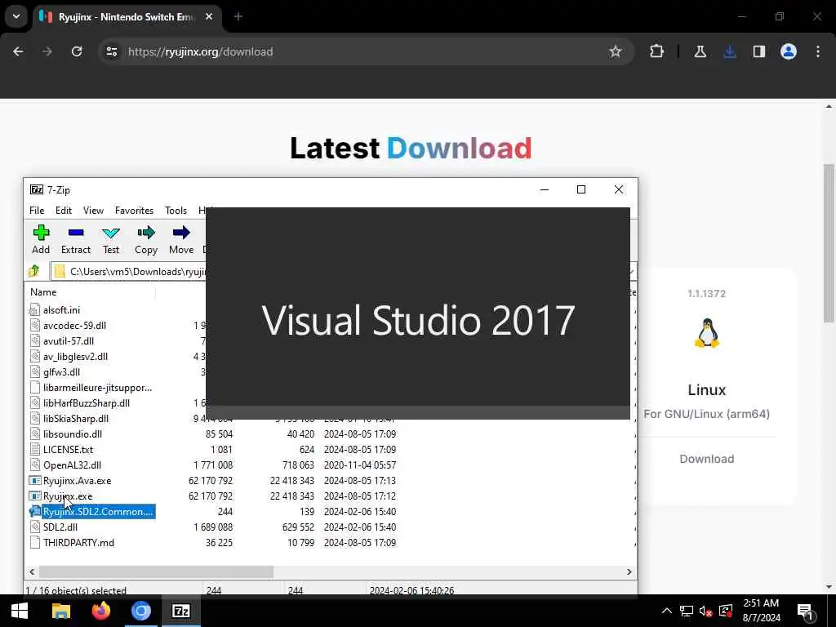Click the muted volume tray icon
Viewport: 836px width, 627px height.
pos(706,611)
